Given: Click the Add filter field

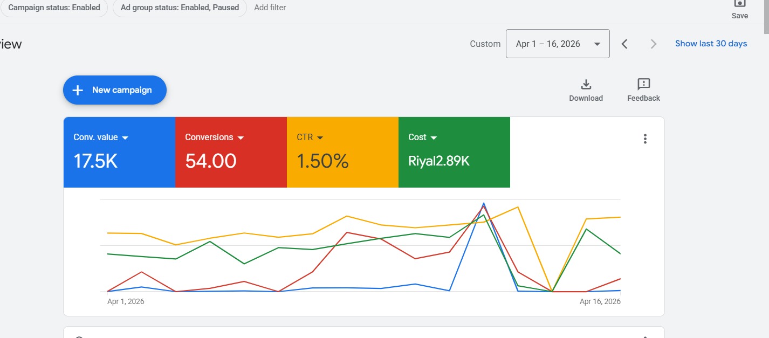Looking at the screenshot, I should coord(270,8).
